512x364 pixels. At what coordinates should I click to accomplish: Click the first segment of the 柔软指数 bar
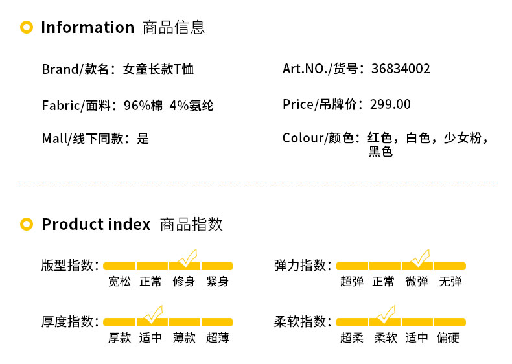pyautogui.click(x=352, y=322)
